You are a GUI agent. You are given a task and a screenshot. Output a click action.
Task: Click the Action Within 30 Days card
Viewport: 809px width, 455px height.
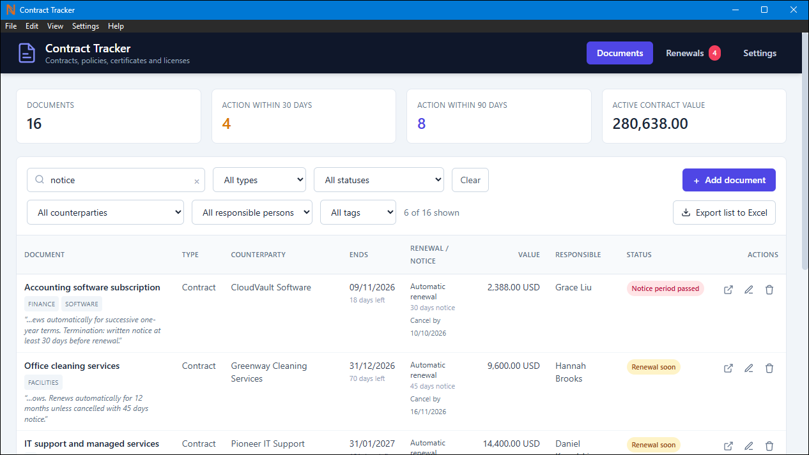pyautogui.click(x=304, y=116)
